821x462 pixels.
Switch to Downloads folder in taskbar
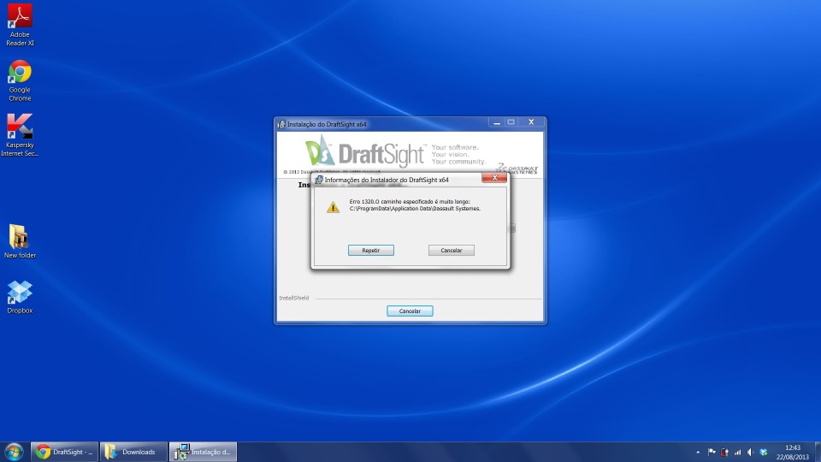133,452
